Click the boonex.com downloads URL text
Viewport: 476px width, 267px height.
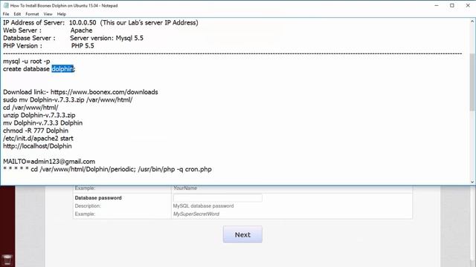pyautogui.click(x=104, y=92)
